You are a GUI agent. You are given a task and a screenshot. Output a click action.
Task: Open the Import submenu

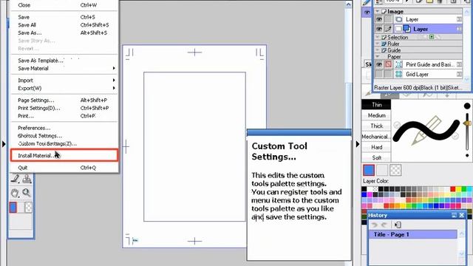pyautogui.click(x=64, y=81)
